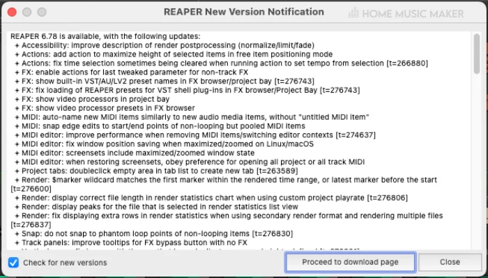
Task: Click 'Snap: do not snap to phantom loop points'
Action: tap(154, 233)
